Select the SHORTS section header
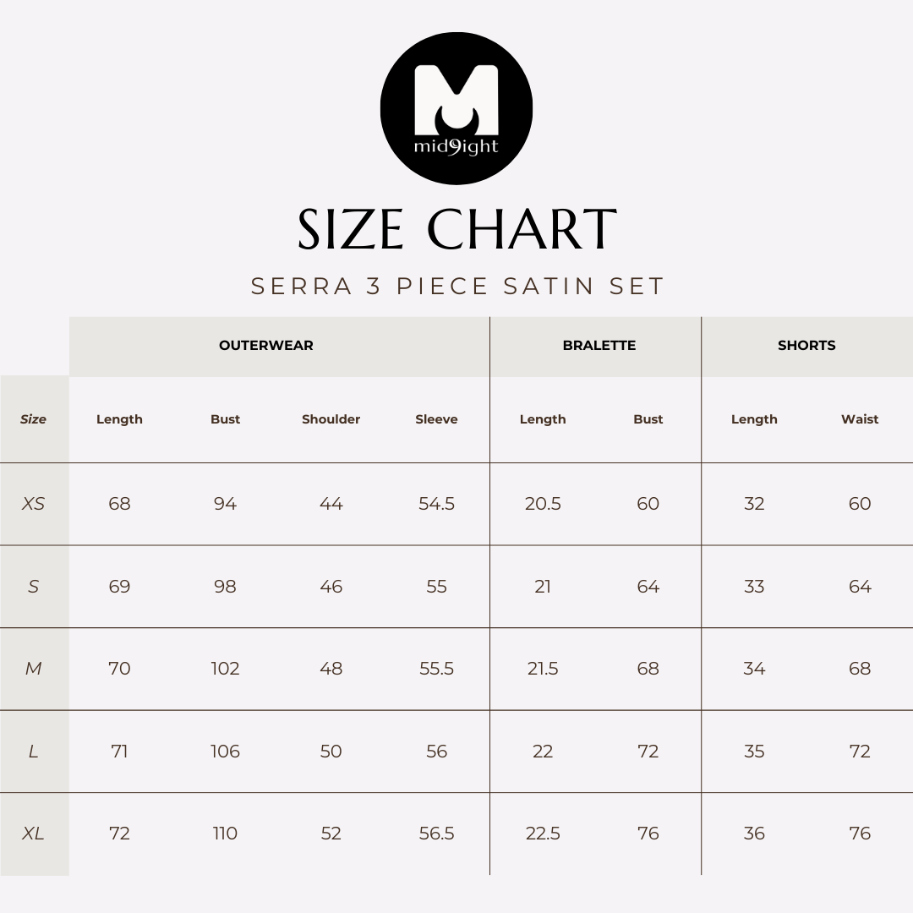 point(806,345)
